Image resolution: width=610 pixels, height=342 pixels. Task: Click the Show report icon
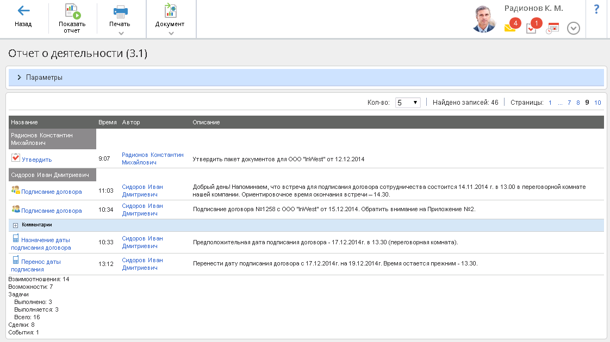tap(72, 11)
